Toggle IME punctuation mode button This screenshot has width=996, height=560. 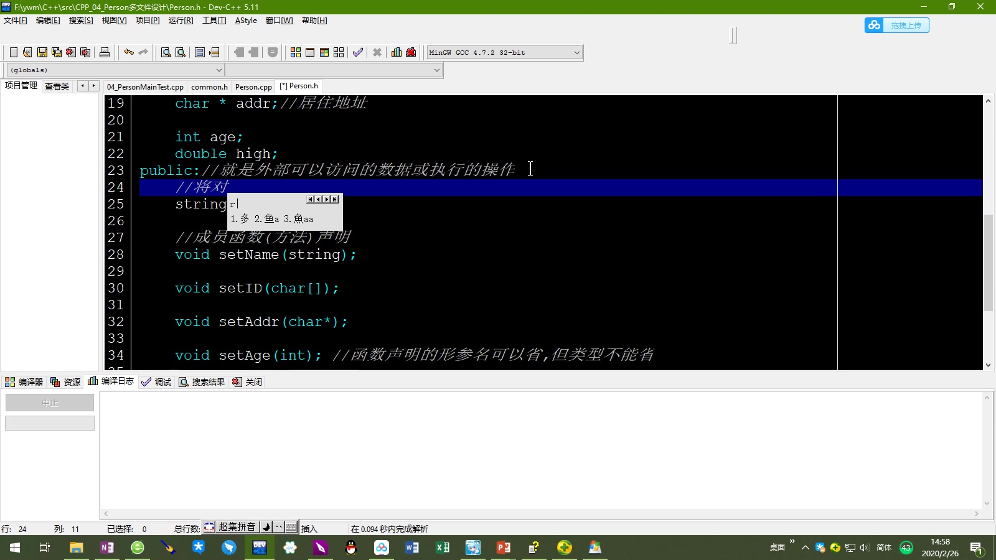278,527
